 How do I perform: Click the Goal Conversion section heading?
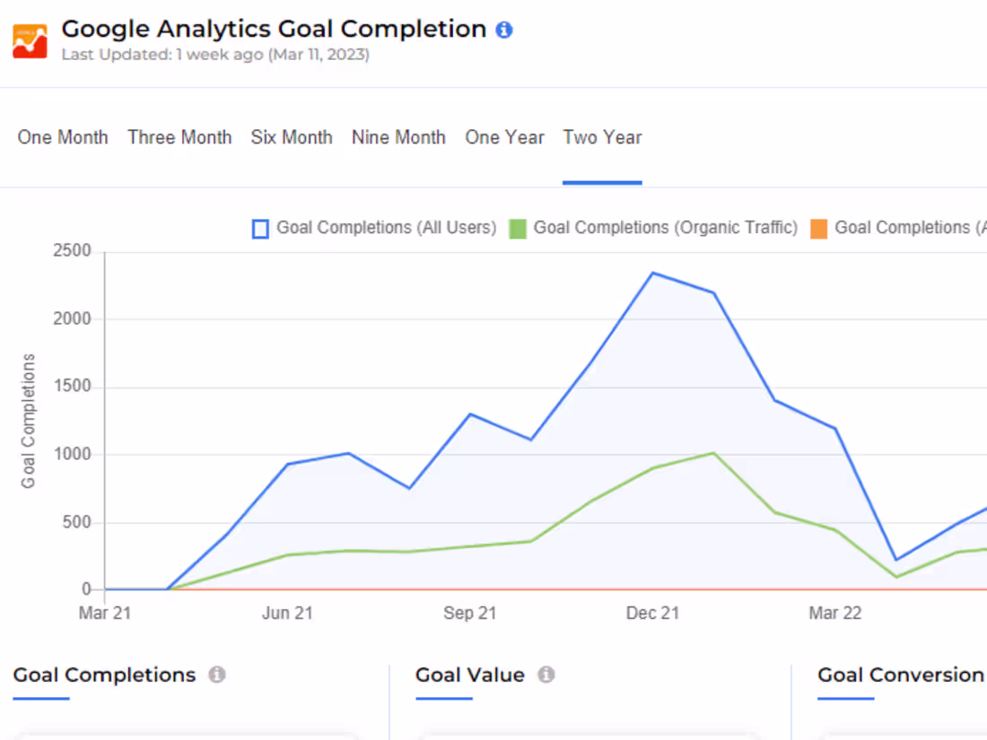click(x=900, y=675)
